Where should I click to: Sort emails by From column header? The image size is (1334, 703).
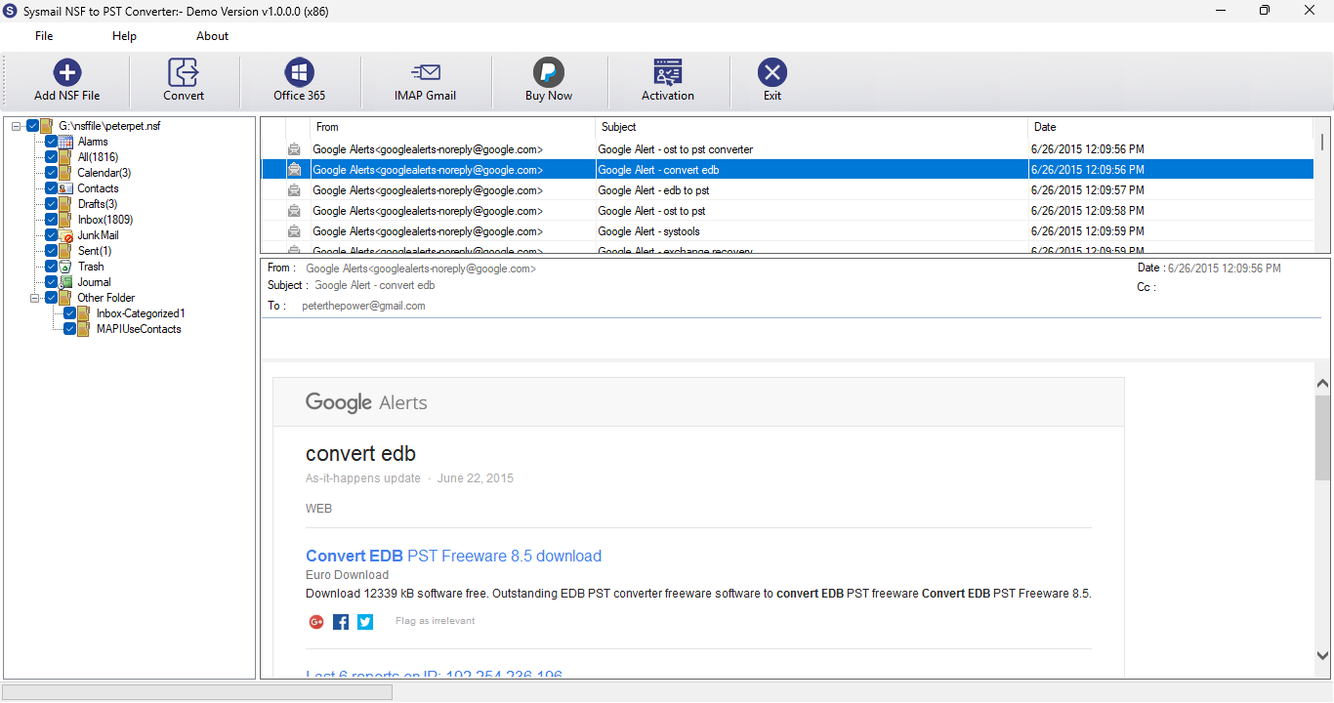point(453,127)
